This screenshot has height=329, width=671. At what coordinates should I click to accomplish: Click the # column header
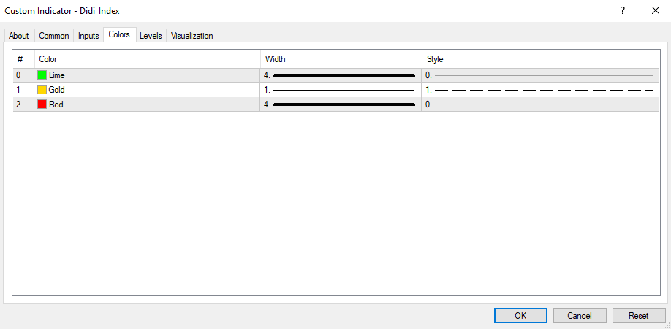[23, 59]
